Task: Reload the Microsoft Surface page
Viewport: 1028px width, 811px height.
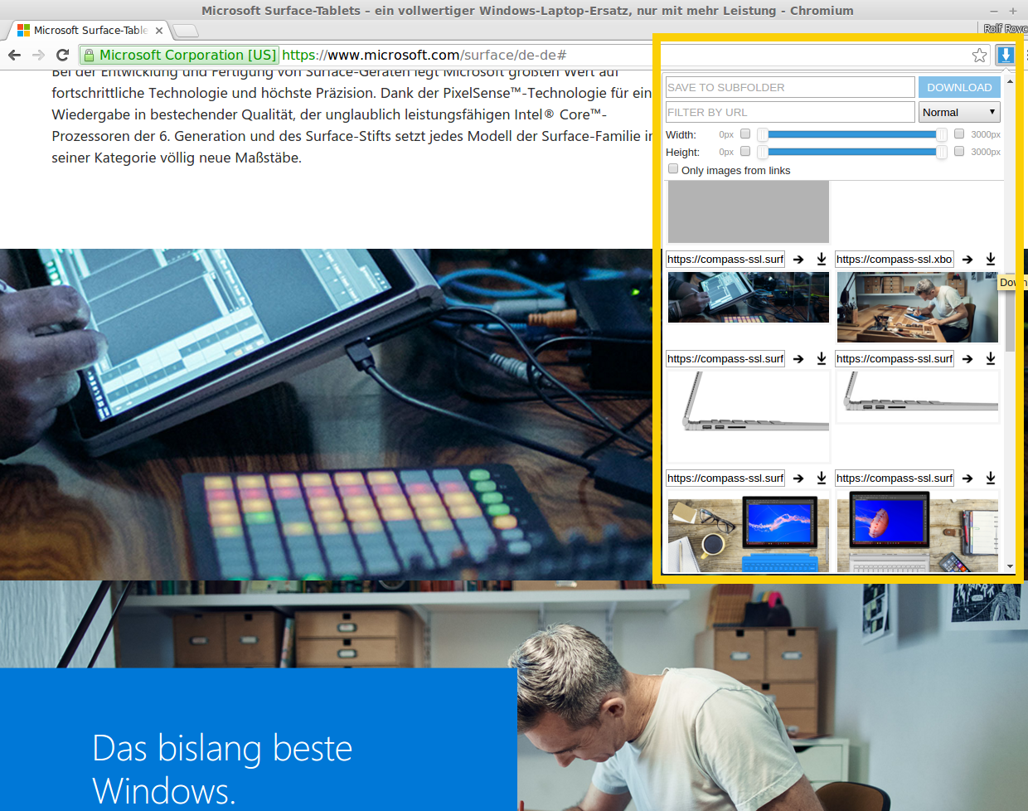Action: (62, 55)
